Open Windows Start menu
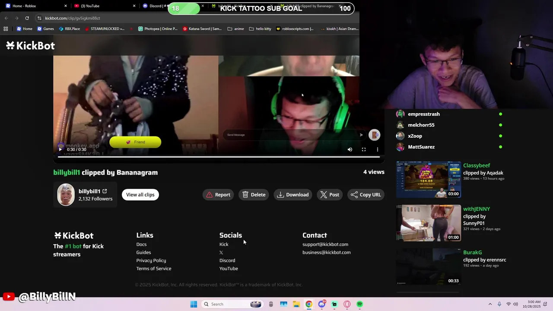Viewport: 553px width, 311px height. coord(194,304)
